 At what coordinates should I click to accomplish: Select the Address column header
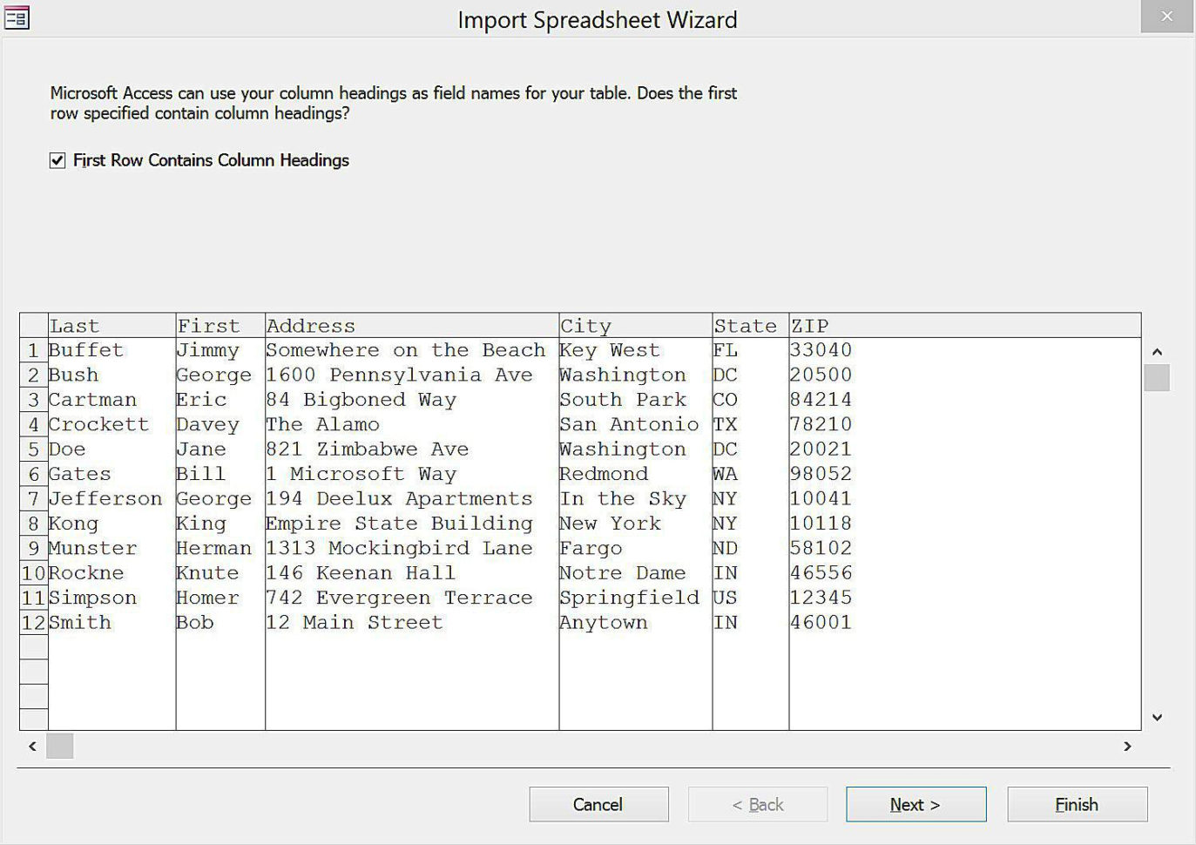click(x=412, y=326)
